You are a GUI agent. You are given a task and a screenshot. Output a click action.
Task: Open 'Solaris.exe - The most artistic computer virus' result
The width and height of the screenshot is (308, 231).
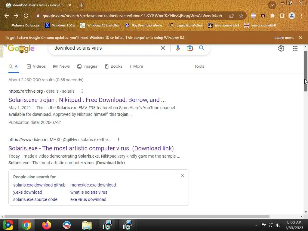[x=91, y=148]
